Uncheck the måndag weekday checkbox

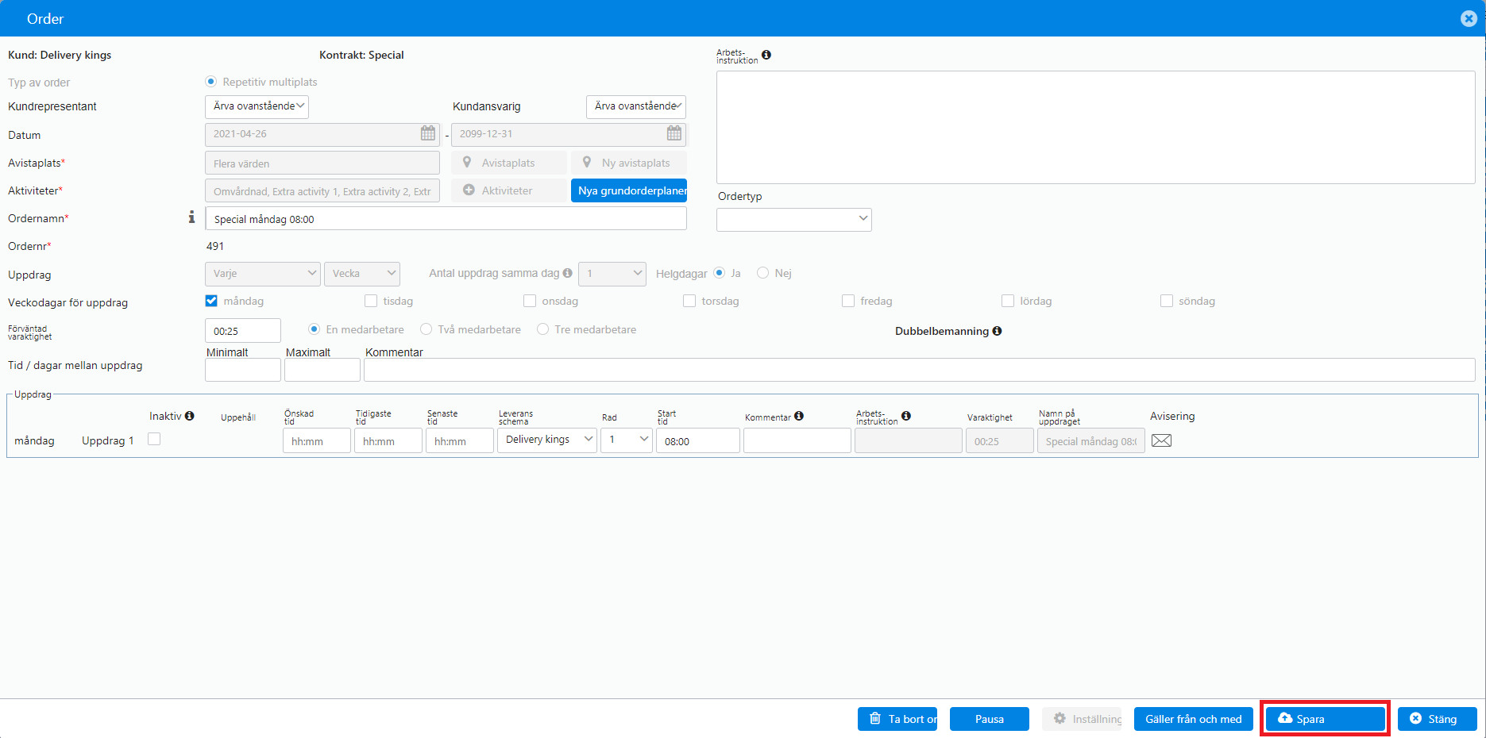coord(211,301)
